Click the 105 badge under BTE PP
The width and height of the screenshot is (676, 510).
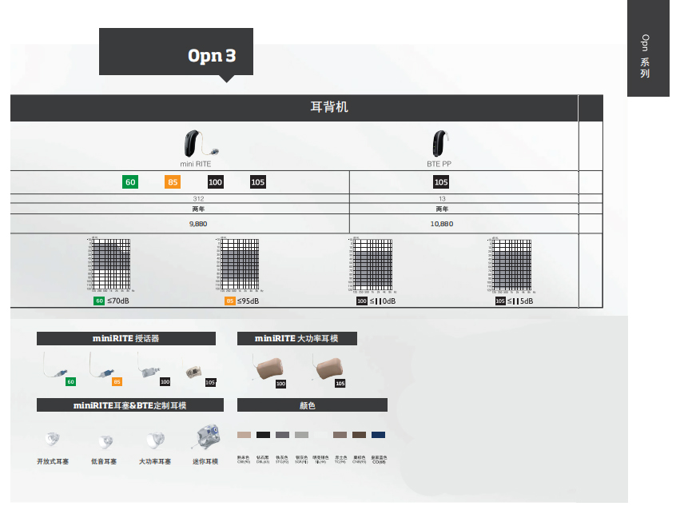(440, 182)
